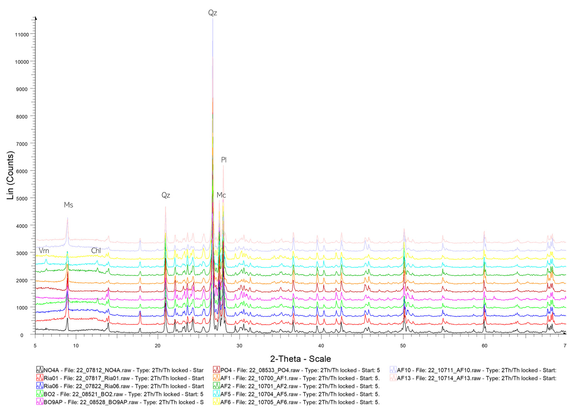The height and width of the screenshot is (410, 576).
Task: Select the PO4 dark red legend icon
Action: point(216,370)
